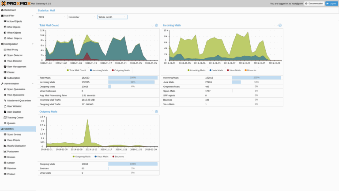Click the zoom icon on Total Mail Count

point(156,25)
